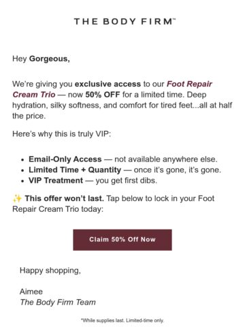Click The Body Firm logo header
The height and width of the screenshot is (327, 245).
[x=125, y=22]
